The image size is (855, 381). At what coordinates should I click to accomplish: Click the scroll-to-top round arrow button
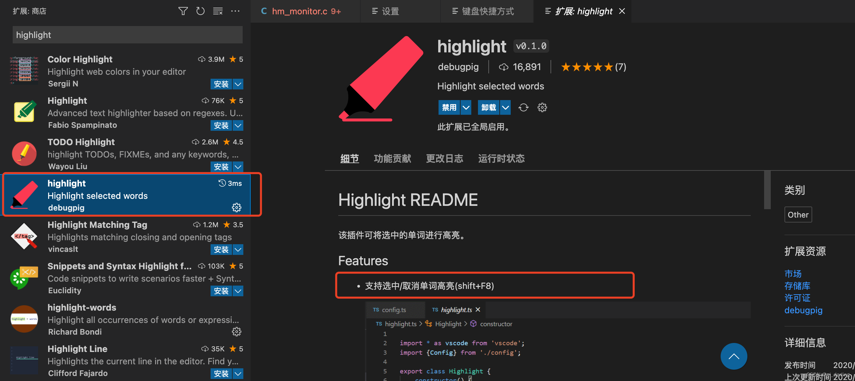point(734,356)
